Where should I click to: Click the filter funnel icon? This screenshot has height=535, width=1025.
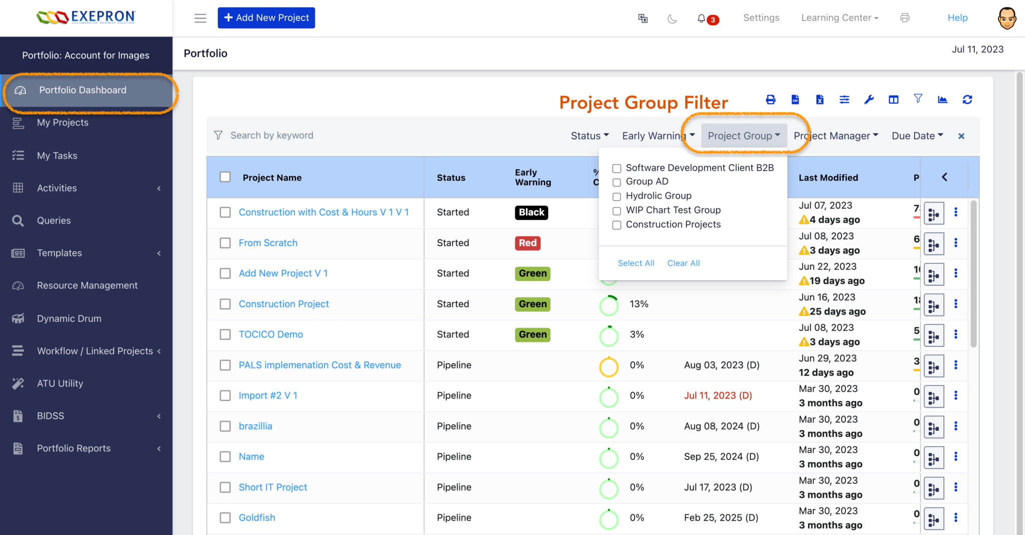click(918, 99)
